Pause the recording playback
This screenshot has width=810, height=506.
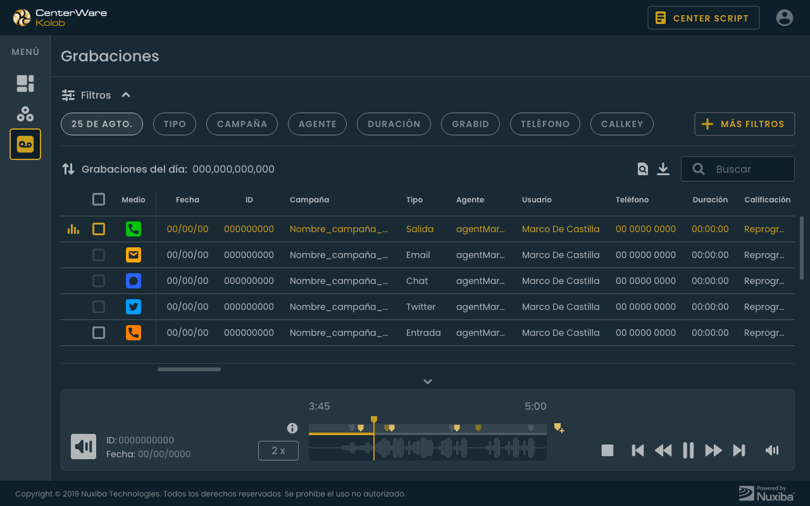coord(688,450)
